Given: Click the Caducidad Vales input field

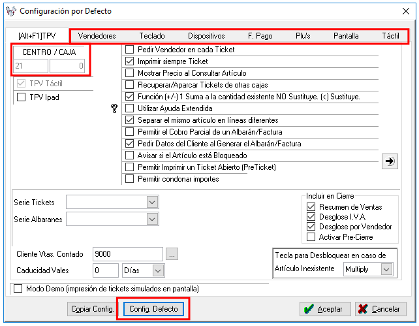Looking at the screenshot, I should [105, 270].
